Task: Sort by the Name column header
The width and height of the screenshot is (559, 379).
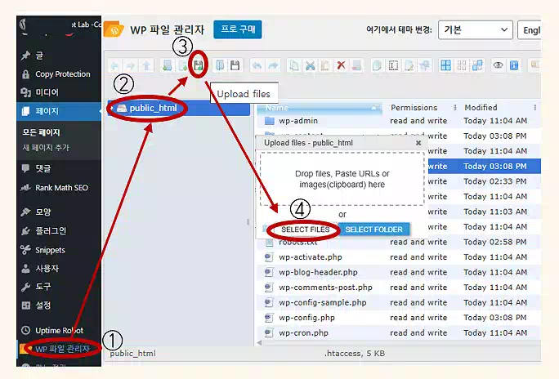Action: coord(320,108)
